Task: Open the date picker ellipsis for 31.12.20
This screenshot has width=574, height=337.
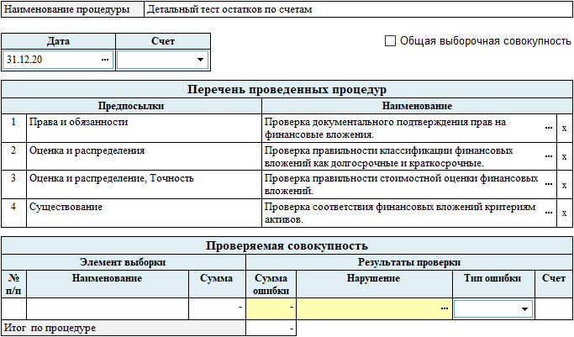Action: (105, 60)
